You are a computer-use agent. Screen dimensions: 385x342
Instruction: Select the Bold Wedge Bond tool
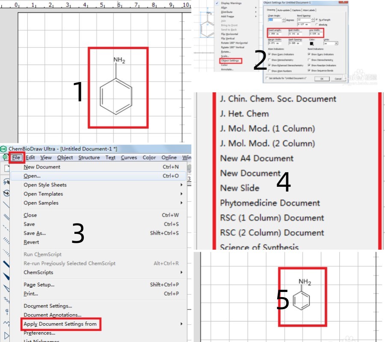click(6, 276)
